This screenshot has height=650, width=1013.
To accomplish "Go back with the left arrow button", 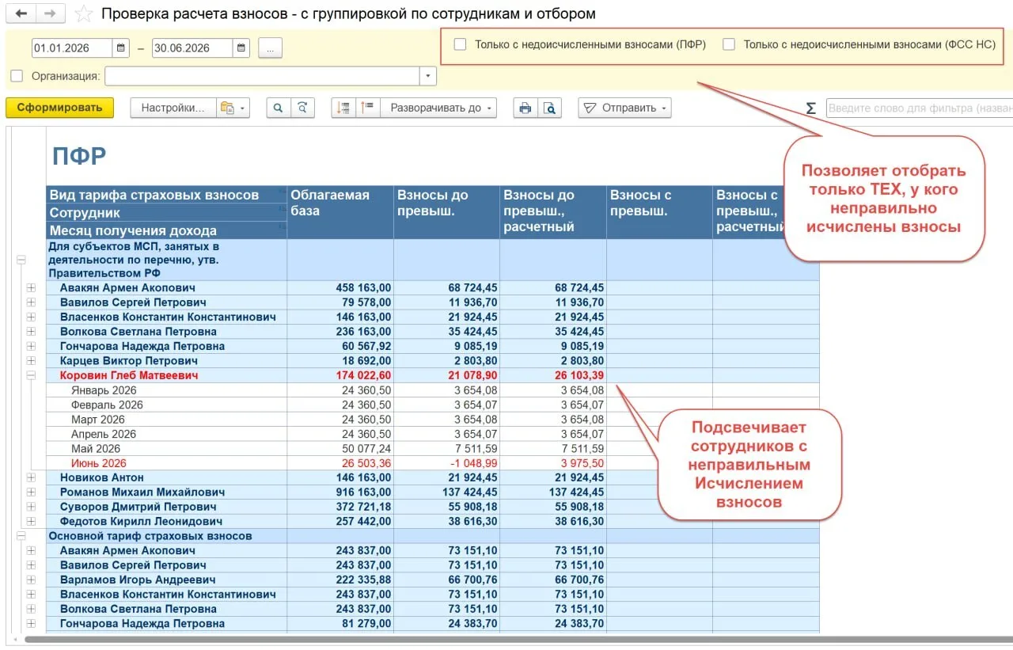I will (21, 13).
